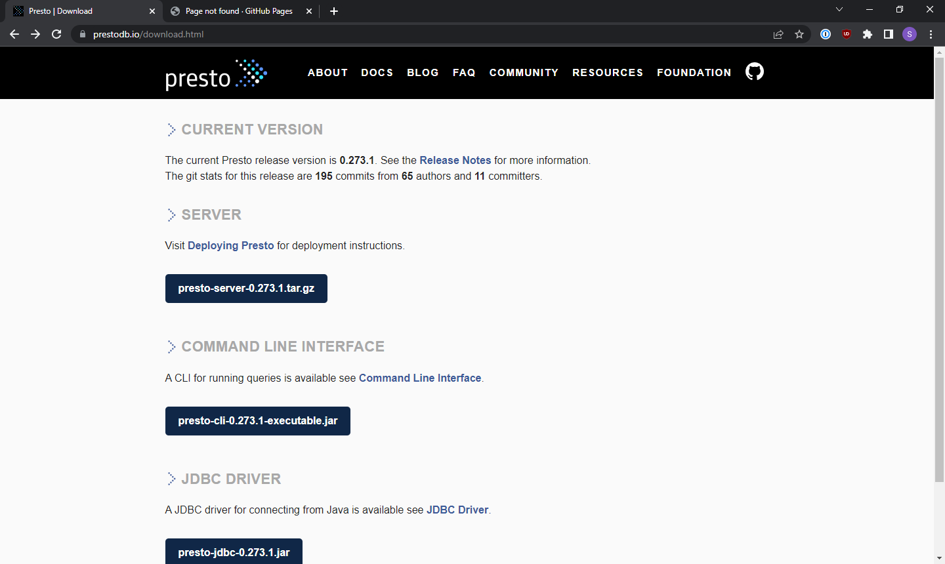Viewport: 945px width, 564px height.
Task: Expand the tab search chevron
Action: tap(839, 9)
